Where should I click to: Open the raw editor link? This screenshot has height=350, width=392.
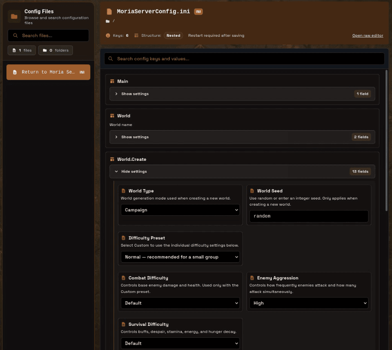point(367,36)
